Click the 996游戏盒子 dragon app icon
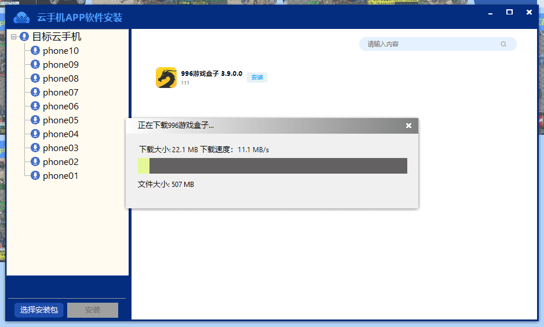544x327 pixels. [166, 78]
